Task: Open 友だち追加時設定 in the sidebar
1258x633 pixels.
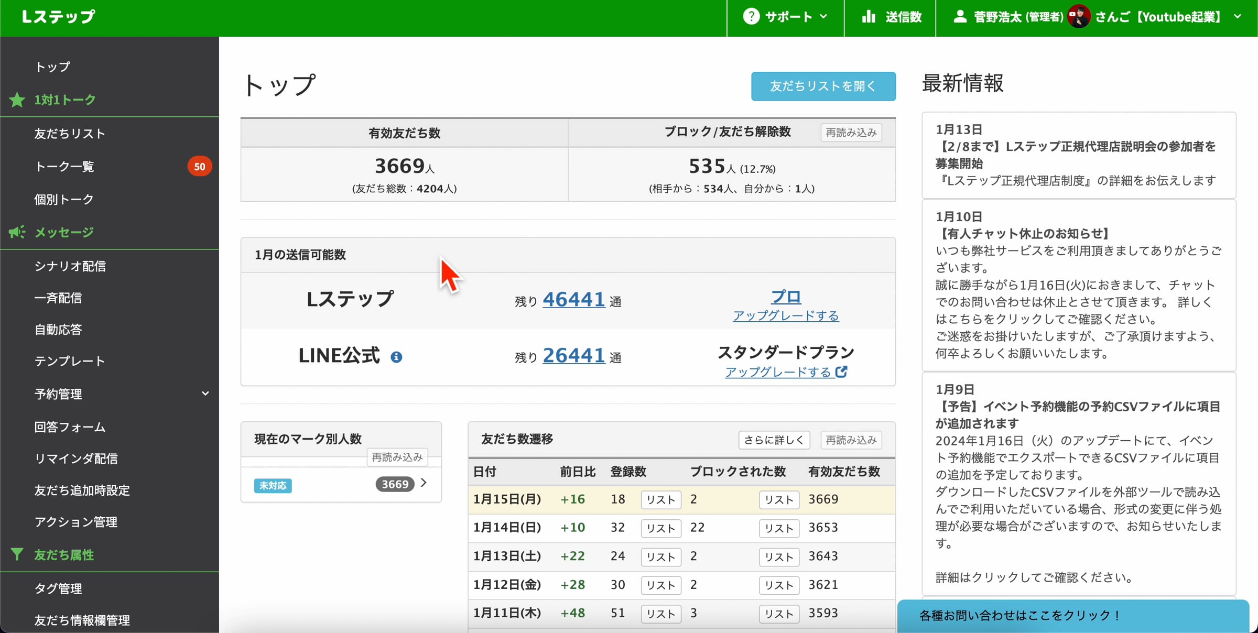Action: point(82,490)
